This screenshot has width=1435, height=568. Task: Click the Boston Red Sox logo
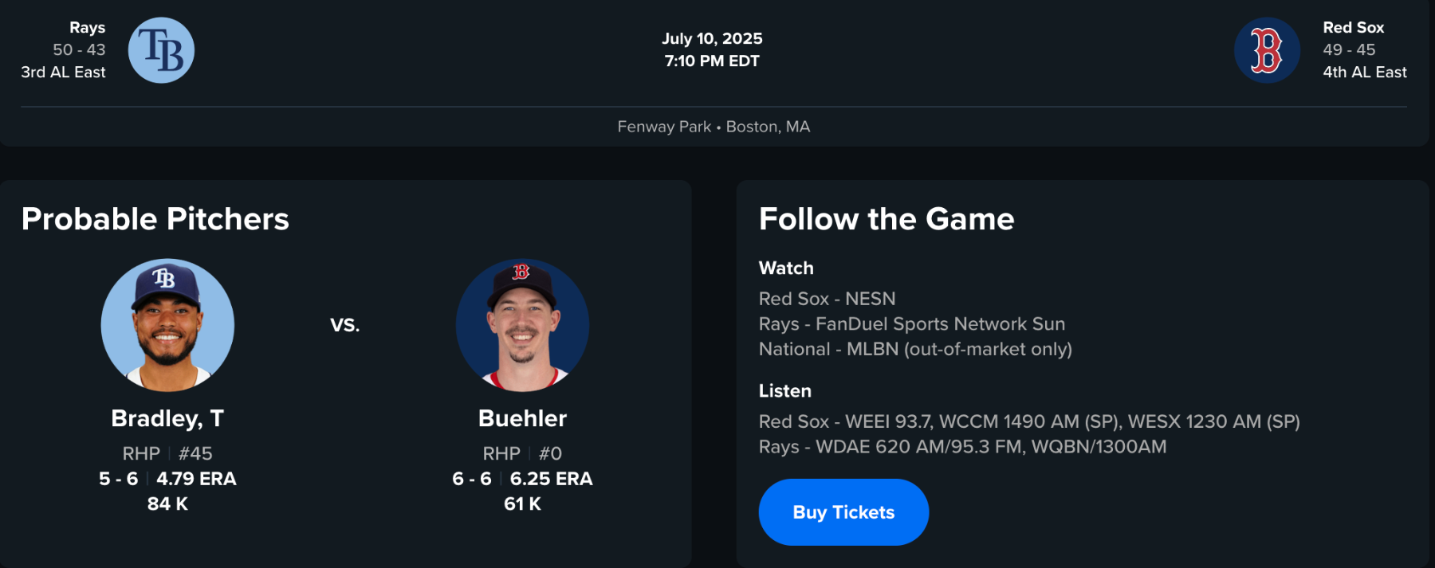(x=1267, y=50)
